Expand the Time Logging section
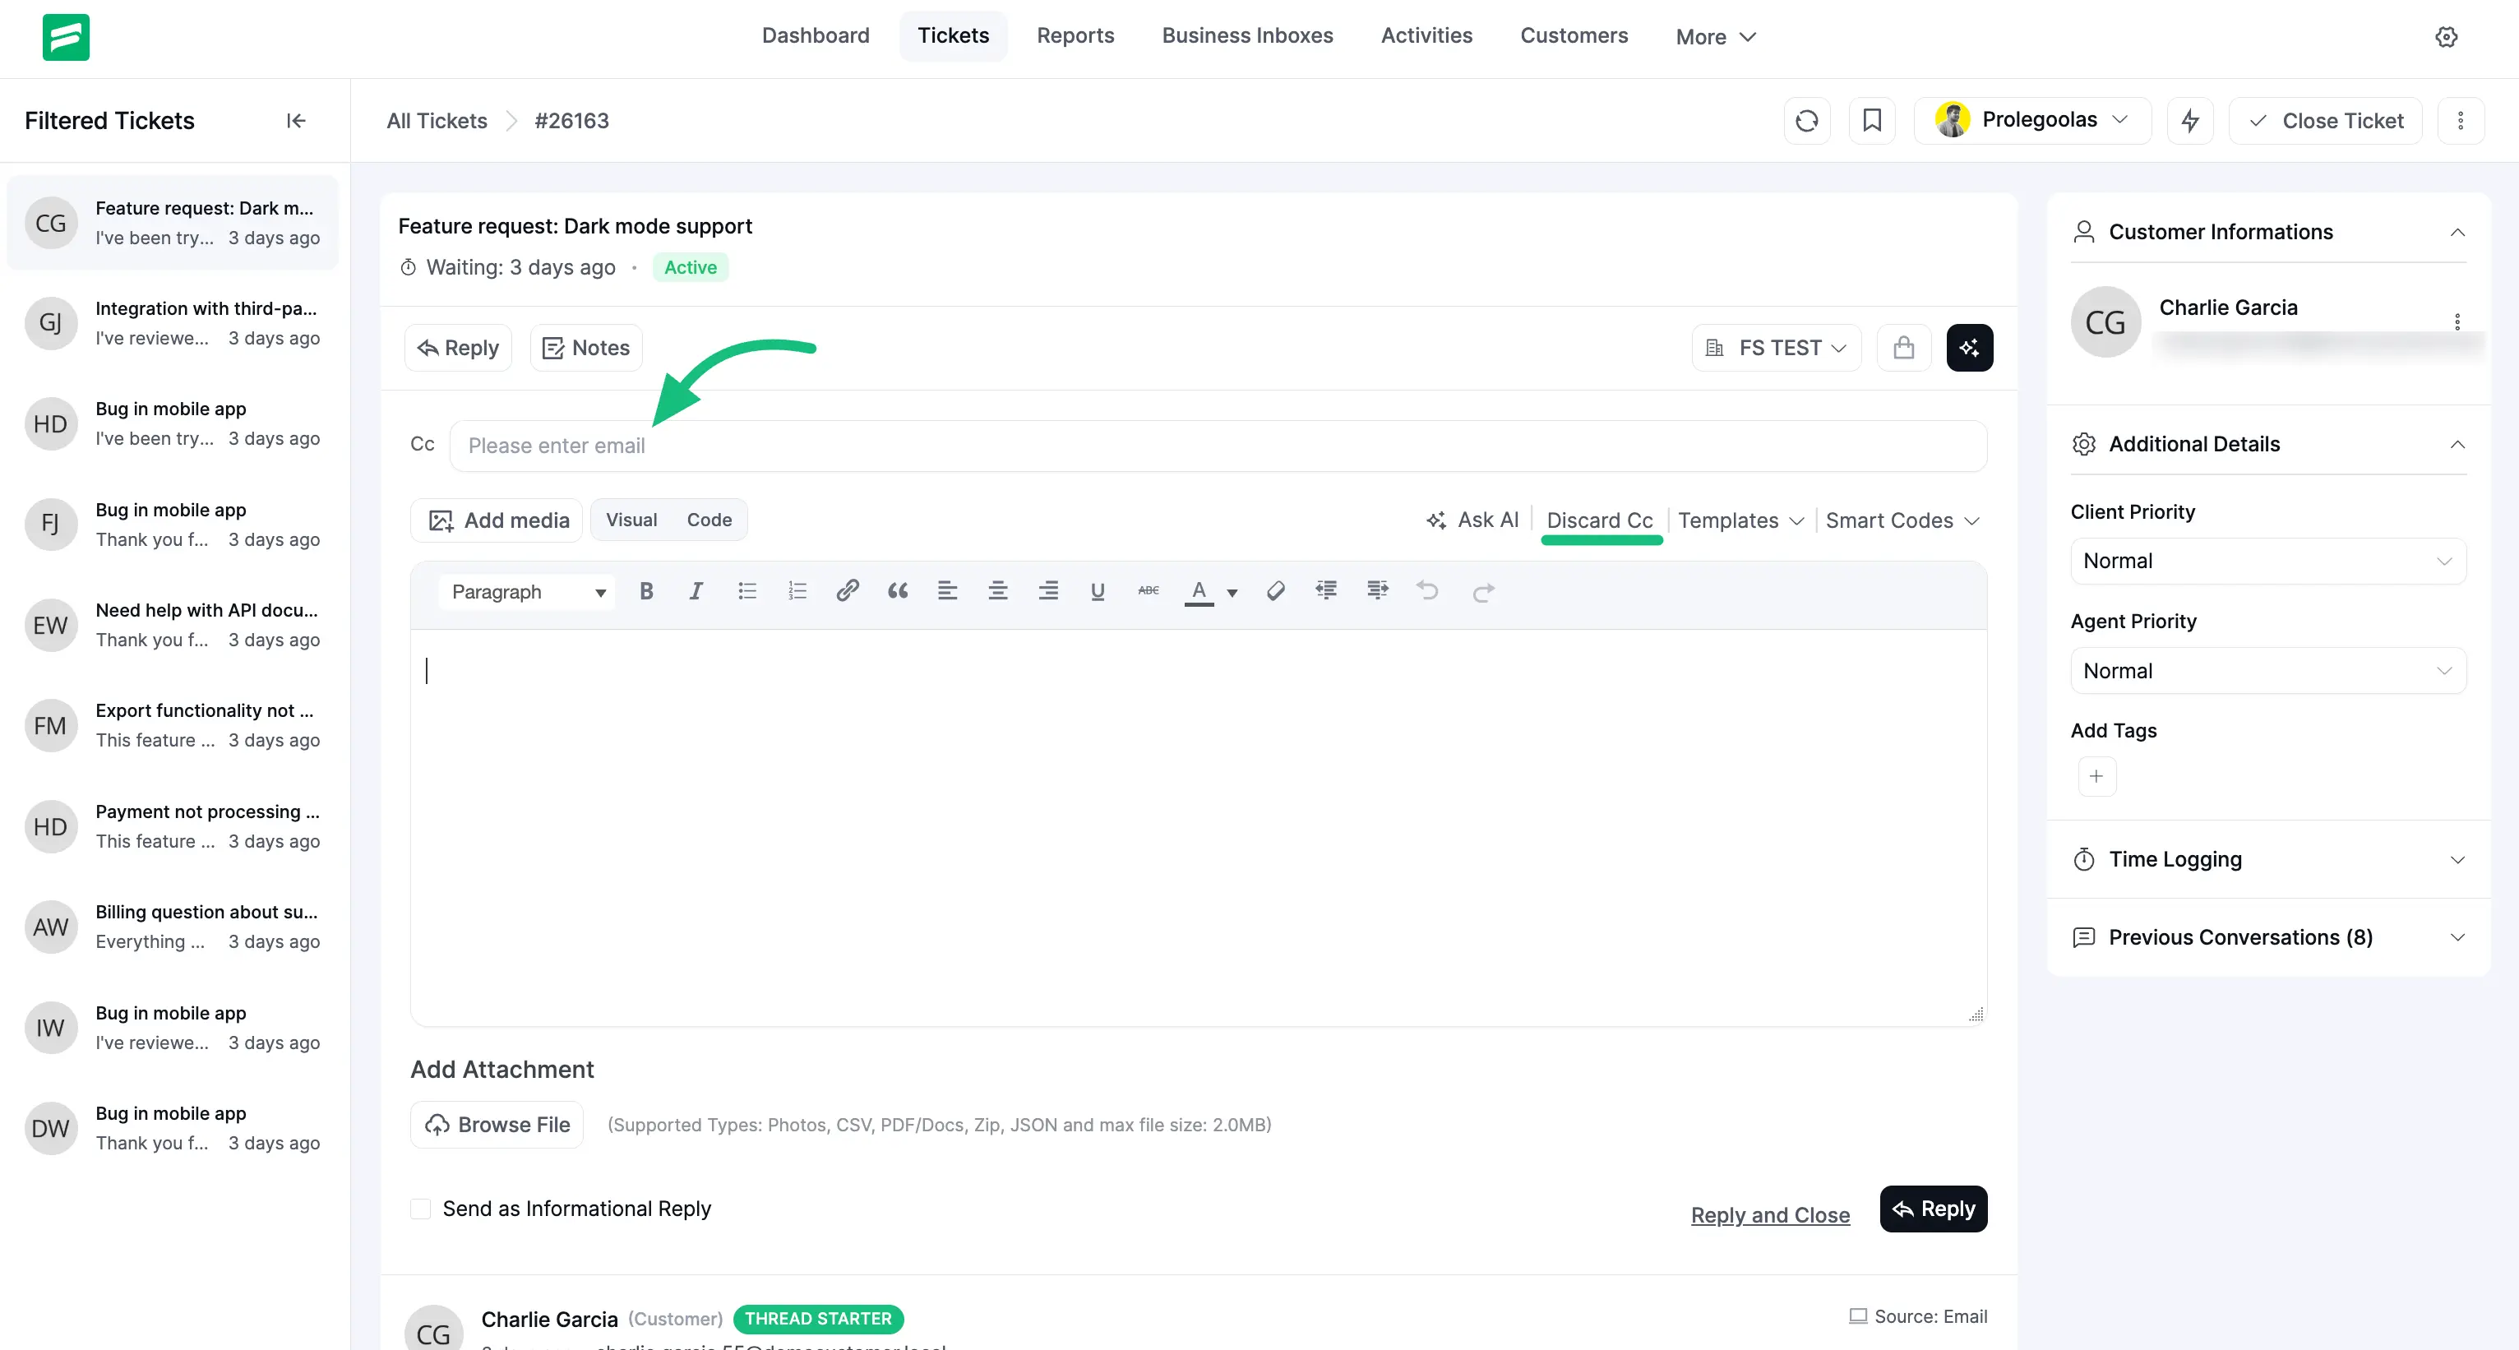 [x=2267, y=859]
